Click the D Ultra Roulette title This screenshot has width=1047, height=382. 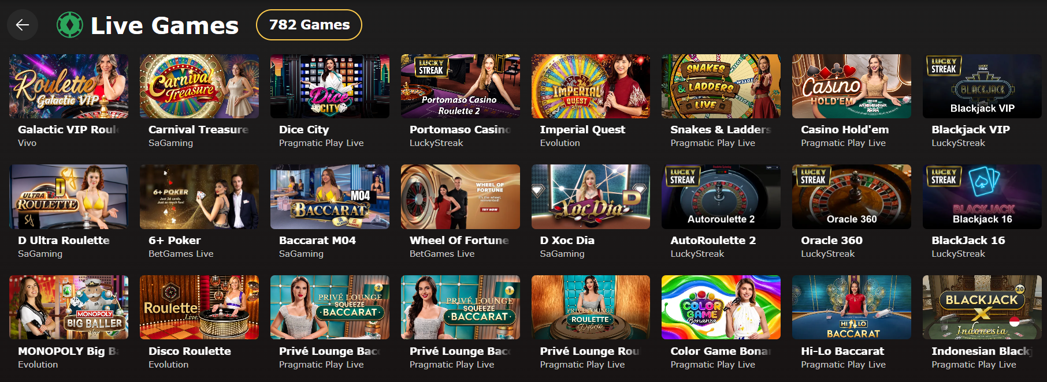64,241
